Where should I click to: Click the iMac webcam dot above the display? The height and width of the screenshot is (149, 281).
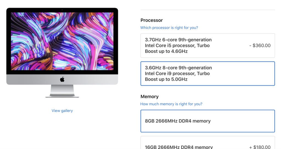pos(62,10)
